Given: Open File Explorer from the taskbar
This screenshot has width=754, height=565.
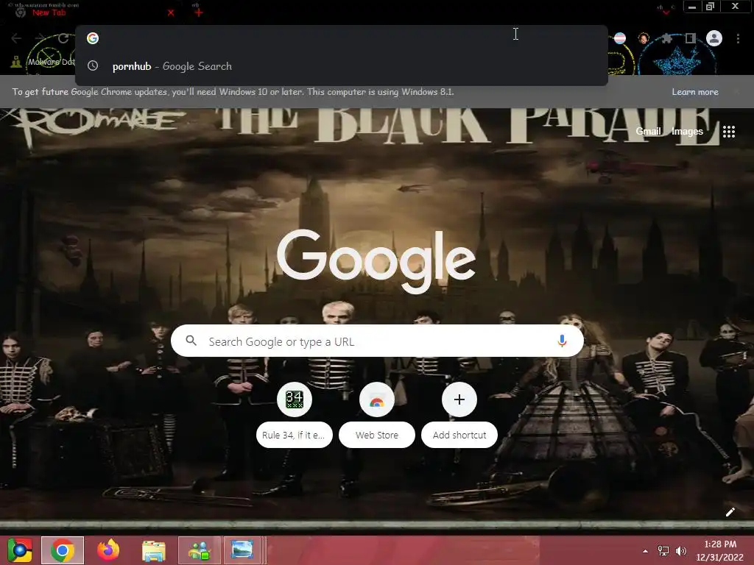Looking at the screenshot, I should tap(154, 550).
